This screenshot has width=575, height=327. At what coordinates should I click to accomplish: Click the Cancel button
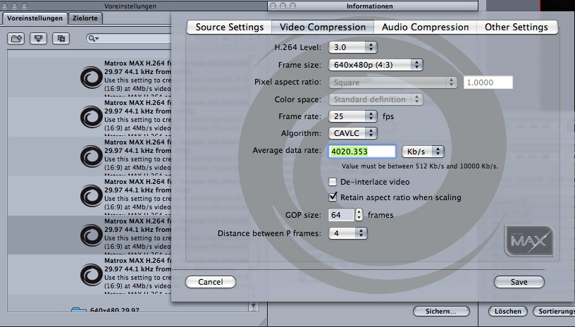[210, 282]
